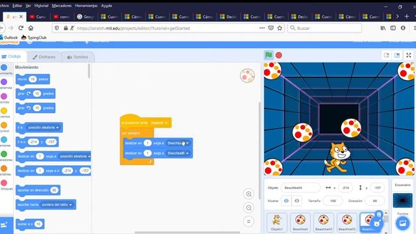Edit the sprite y position field

click(x=377, y=188)
